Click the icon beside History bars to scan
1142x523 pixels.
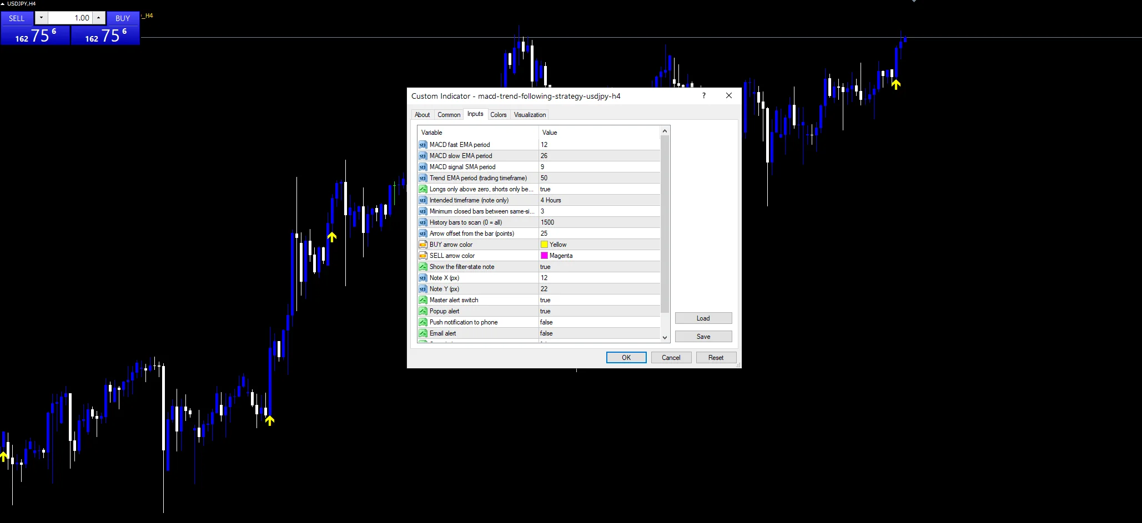[423, 222]
